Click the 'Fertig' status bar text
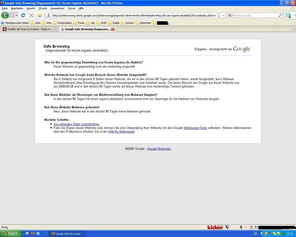Image resolution: width=296 pixels, height=237 pixels. pos(4,227)
